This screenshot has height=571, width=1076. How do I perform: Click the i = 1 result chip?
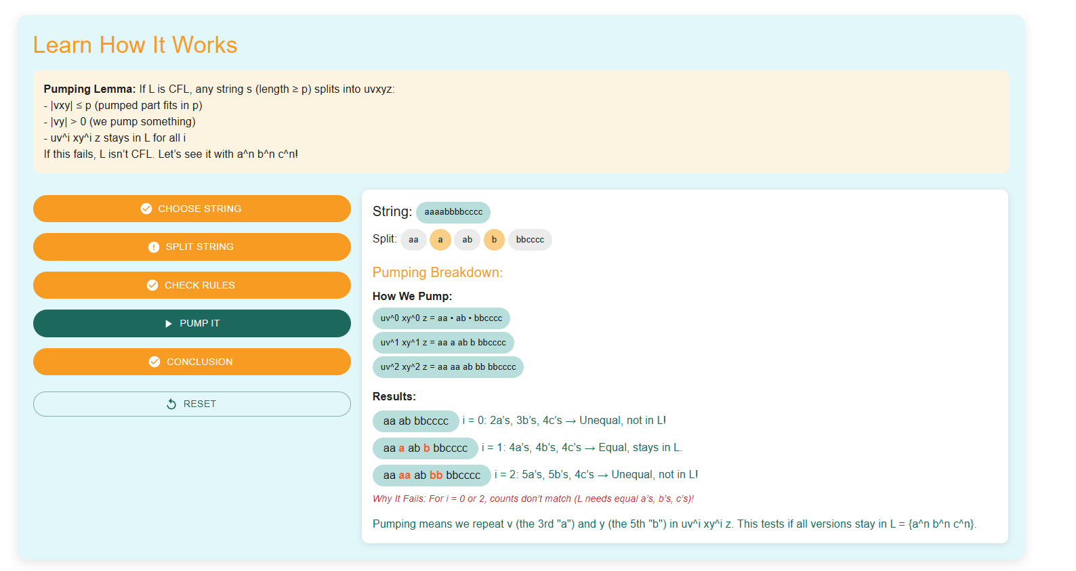[426, 448]
